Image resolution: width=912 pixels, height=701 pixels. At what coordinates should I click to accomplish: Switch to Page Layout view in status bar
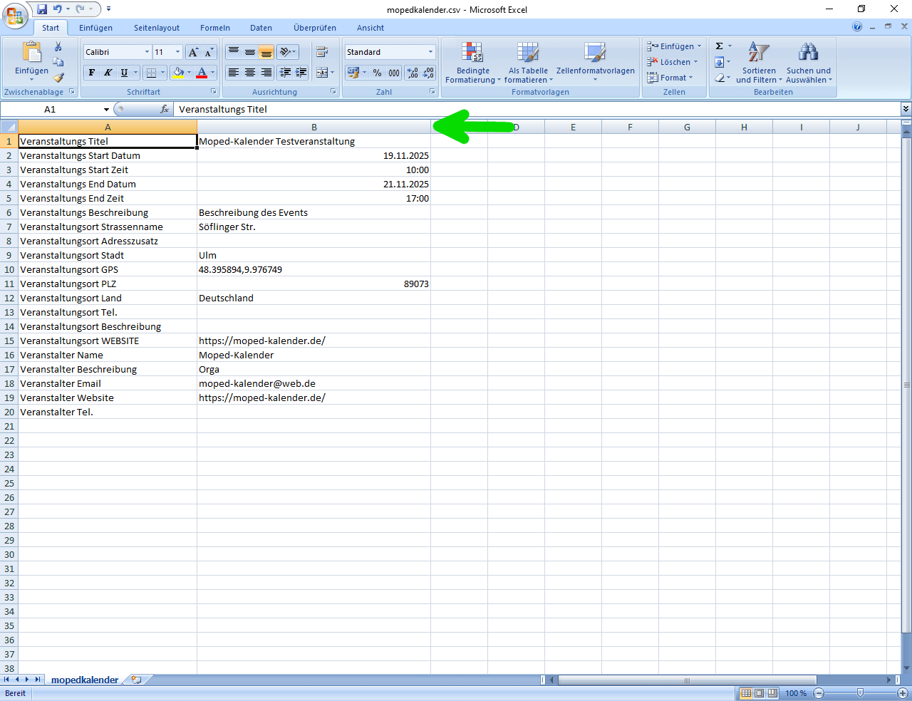click(759, 693)
